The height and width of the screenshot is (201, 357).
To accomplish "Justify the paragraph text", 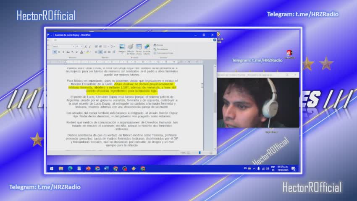I will (x=109, y=52).
